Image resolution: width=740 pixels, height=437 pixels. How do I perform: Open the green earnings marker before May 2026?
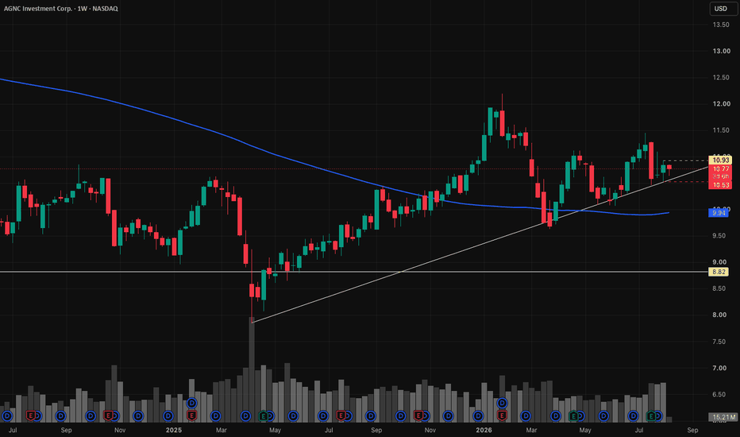coord(573,416)
